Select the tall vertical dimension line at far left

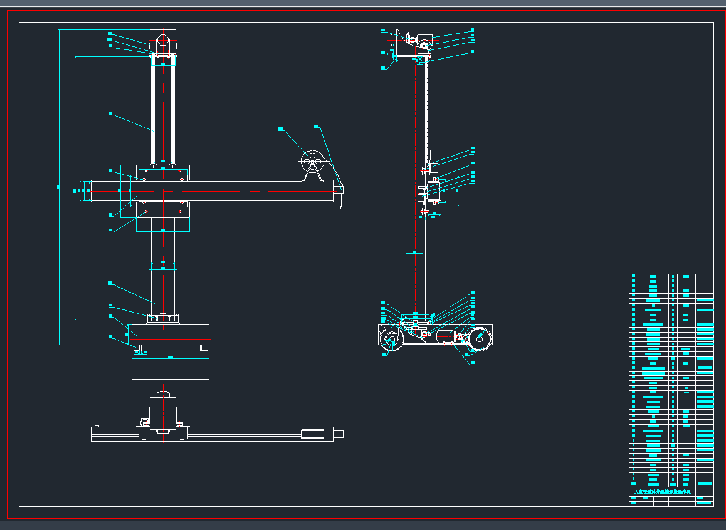click(59, 187)
